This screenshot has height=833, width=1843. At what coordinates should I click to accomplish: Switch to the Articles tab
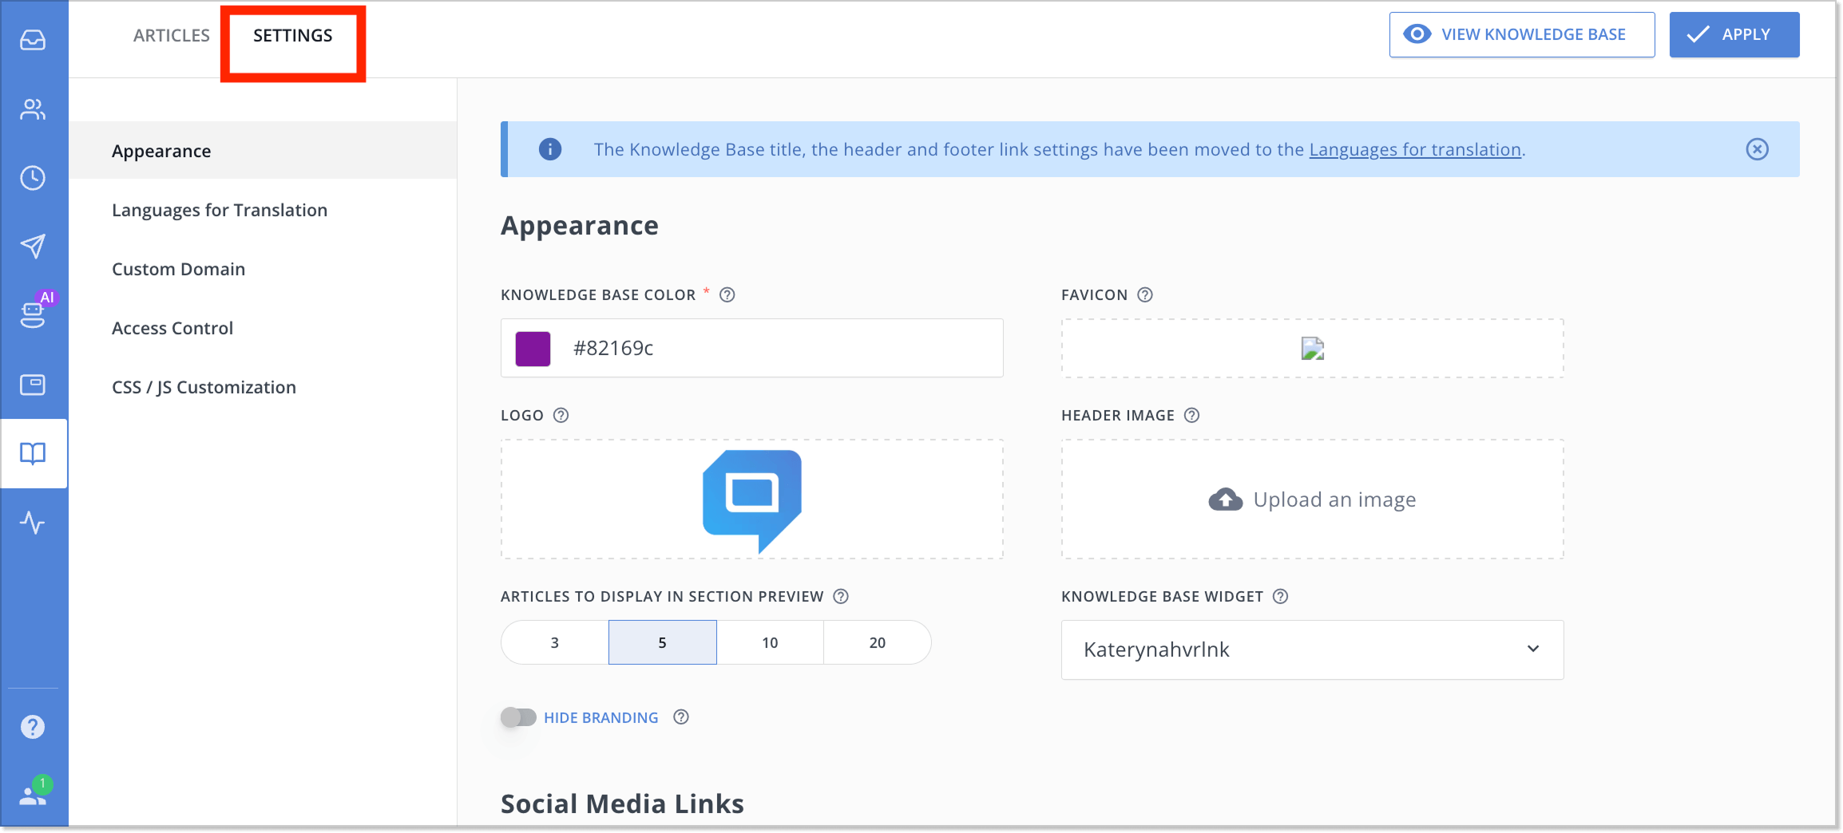tap(171, 34)
